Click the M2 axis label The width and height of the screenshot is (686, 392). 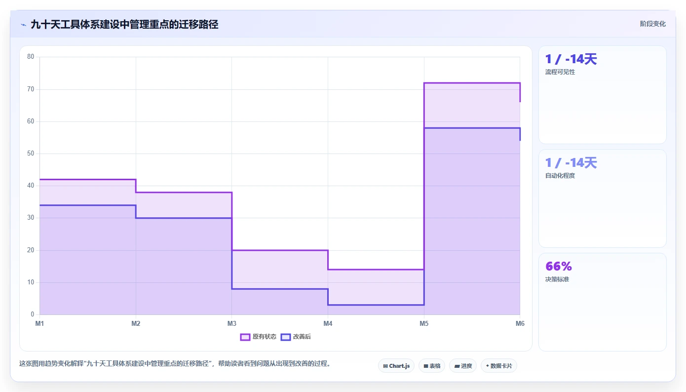[x=136, y=324]
